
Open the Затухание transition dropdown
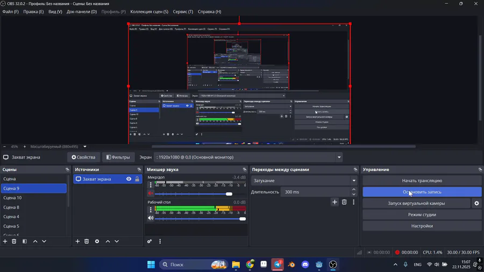point(353,181)
